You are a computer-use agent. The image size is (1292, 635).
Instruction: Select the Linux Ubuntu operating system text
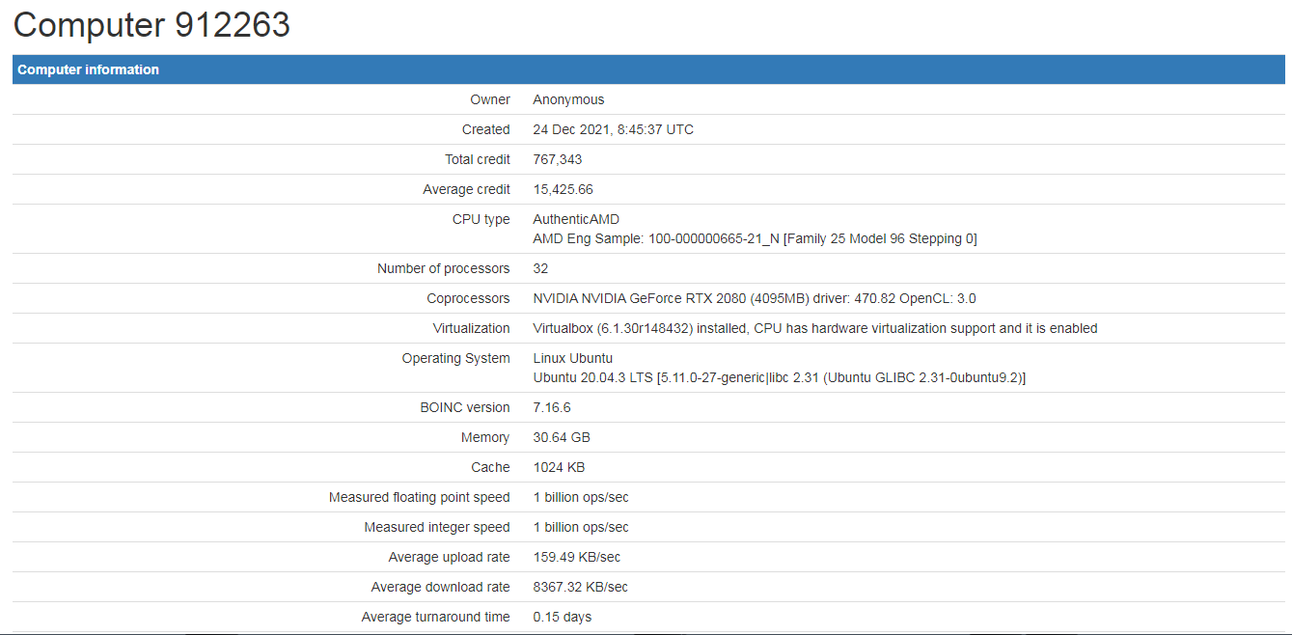[x=573, y=358]
